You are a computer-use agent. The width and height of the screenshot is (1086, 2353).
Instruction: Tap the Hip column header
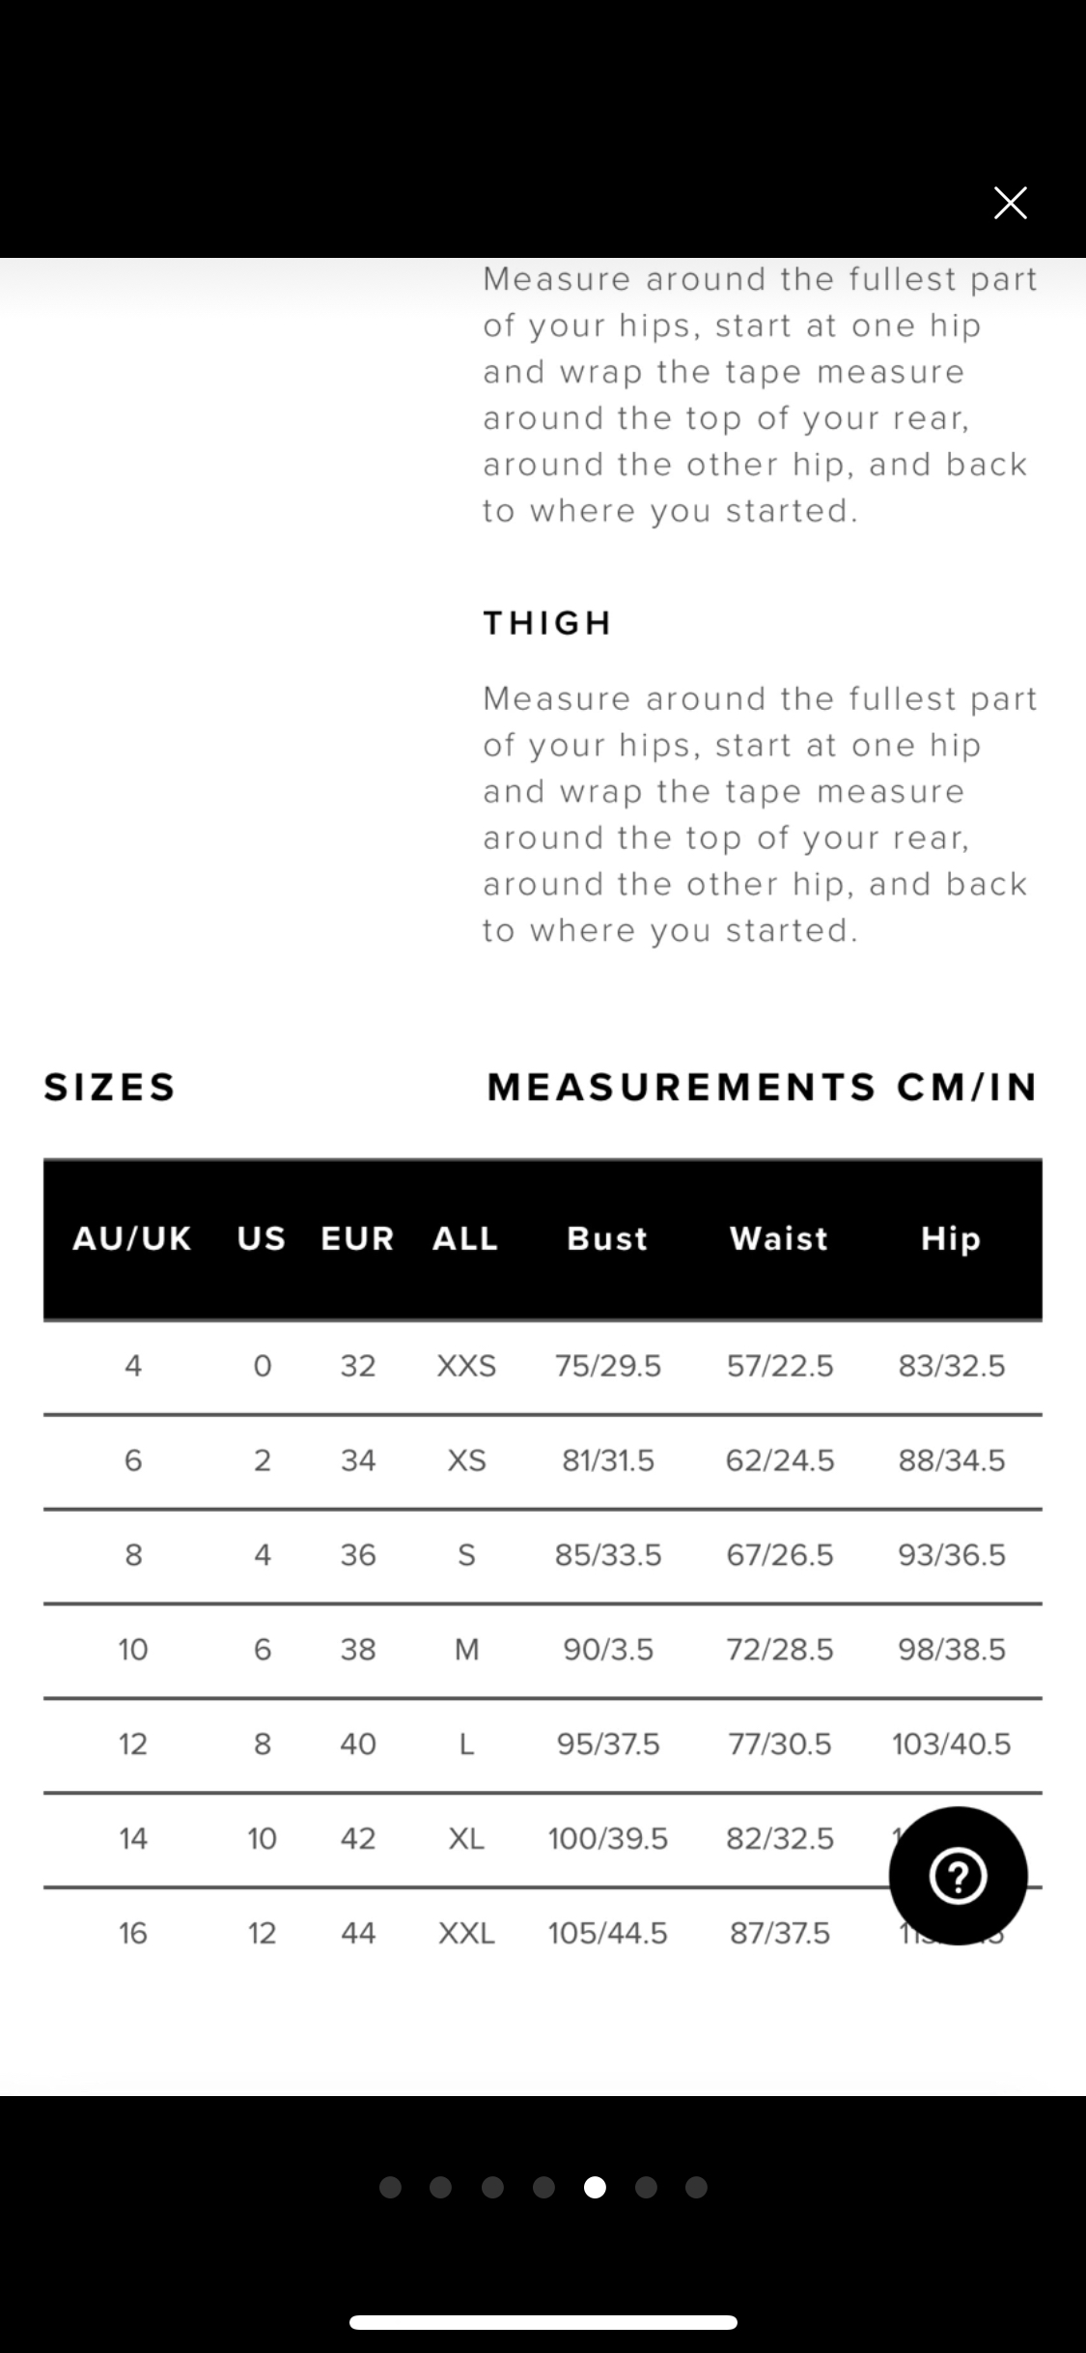click(x=951, y=1238)
